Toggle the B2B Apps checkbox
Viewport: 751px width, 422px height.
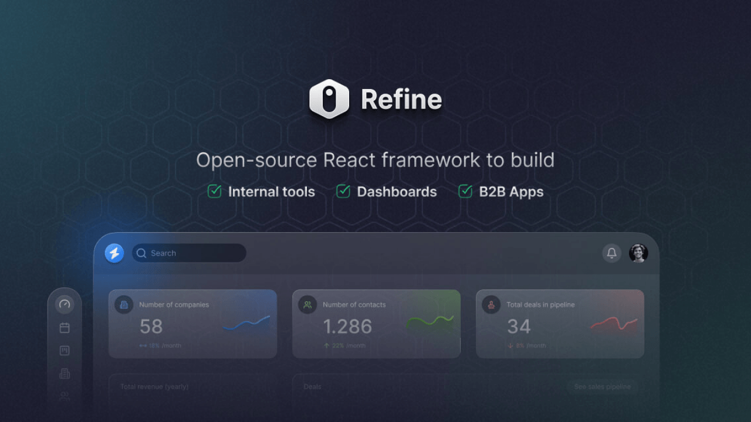[x=465, y=191]
